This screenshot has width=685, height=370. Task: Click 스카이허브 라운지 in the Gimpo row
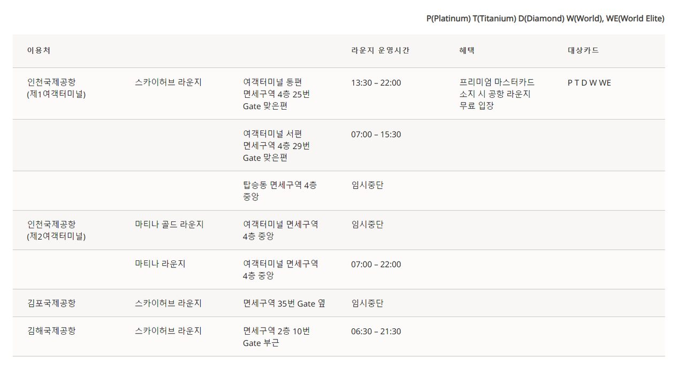[x=168, y=303]
